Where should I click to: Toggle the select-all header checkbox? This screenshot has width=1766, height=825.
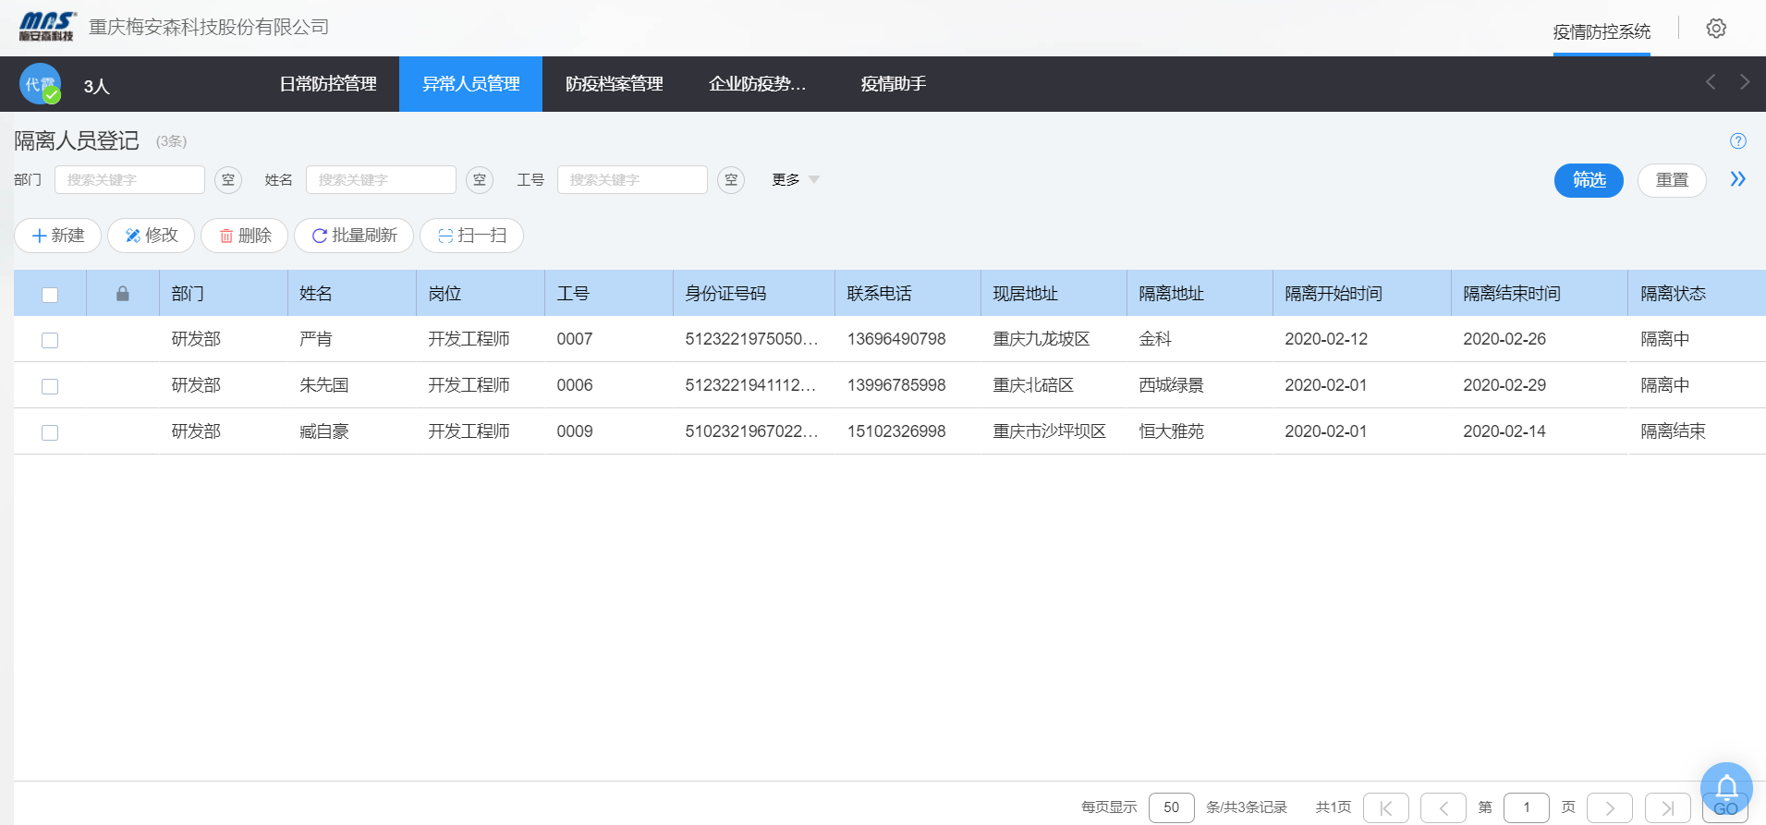(50, 295)
